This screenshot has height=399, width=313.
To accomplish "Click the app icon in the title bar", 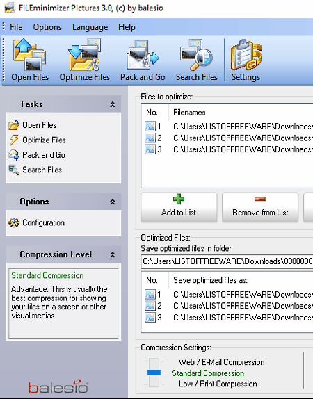I will [10, 8].
